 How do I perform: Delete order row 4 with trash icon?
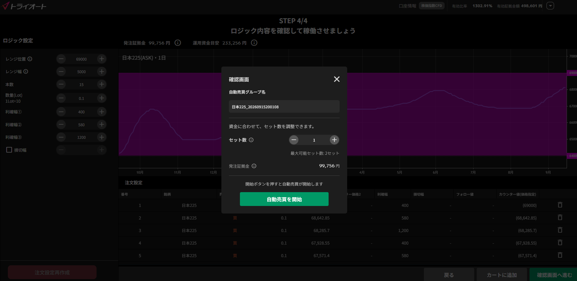pos(560,243)
